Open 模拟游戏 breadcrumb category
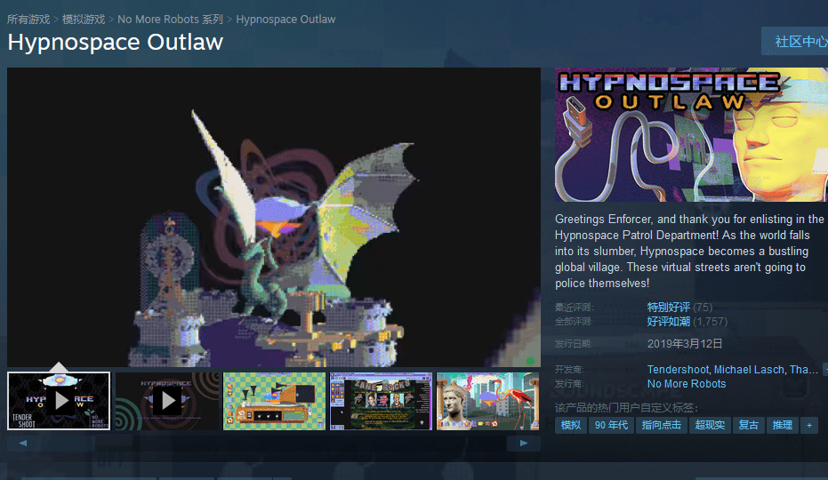 click(x=84, y=19)
